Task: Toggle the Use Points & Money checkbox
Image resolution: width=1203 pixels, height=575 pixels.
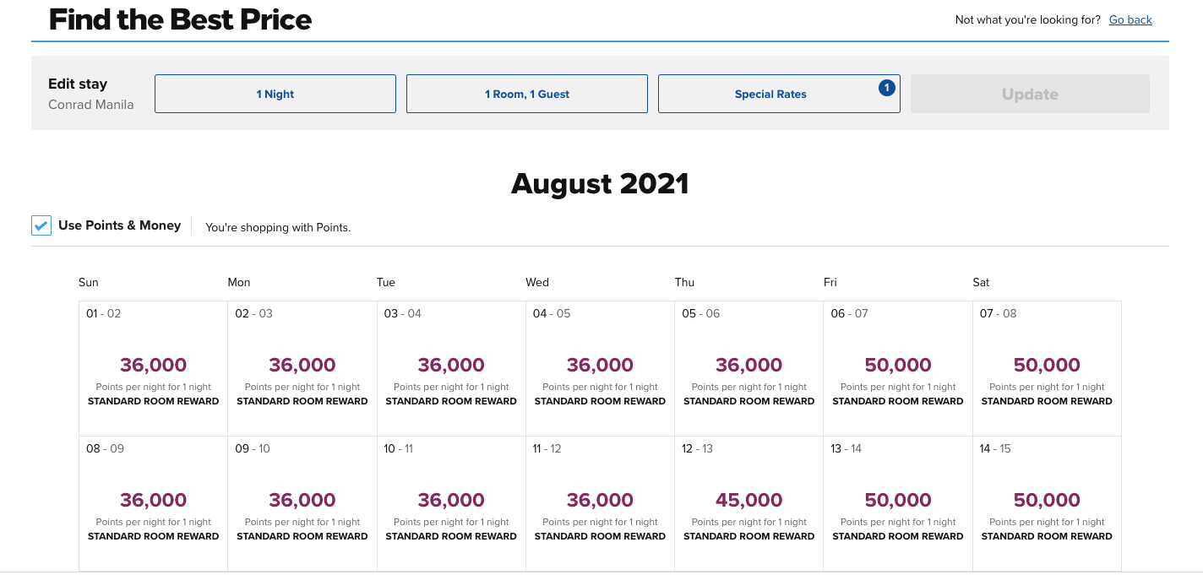Action: point(41,225)
